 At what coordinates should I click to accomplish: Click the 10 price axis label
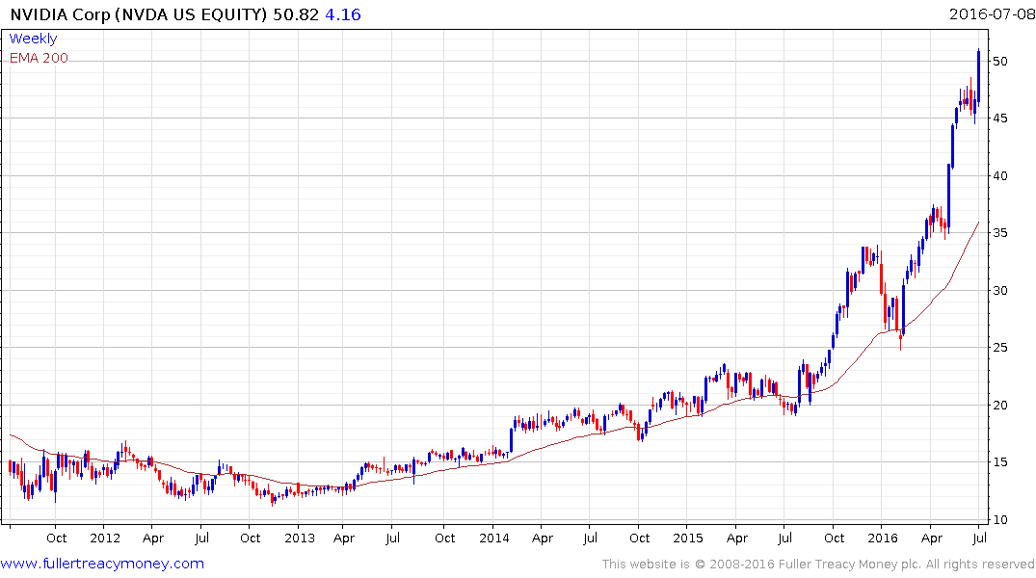[999, 520]
